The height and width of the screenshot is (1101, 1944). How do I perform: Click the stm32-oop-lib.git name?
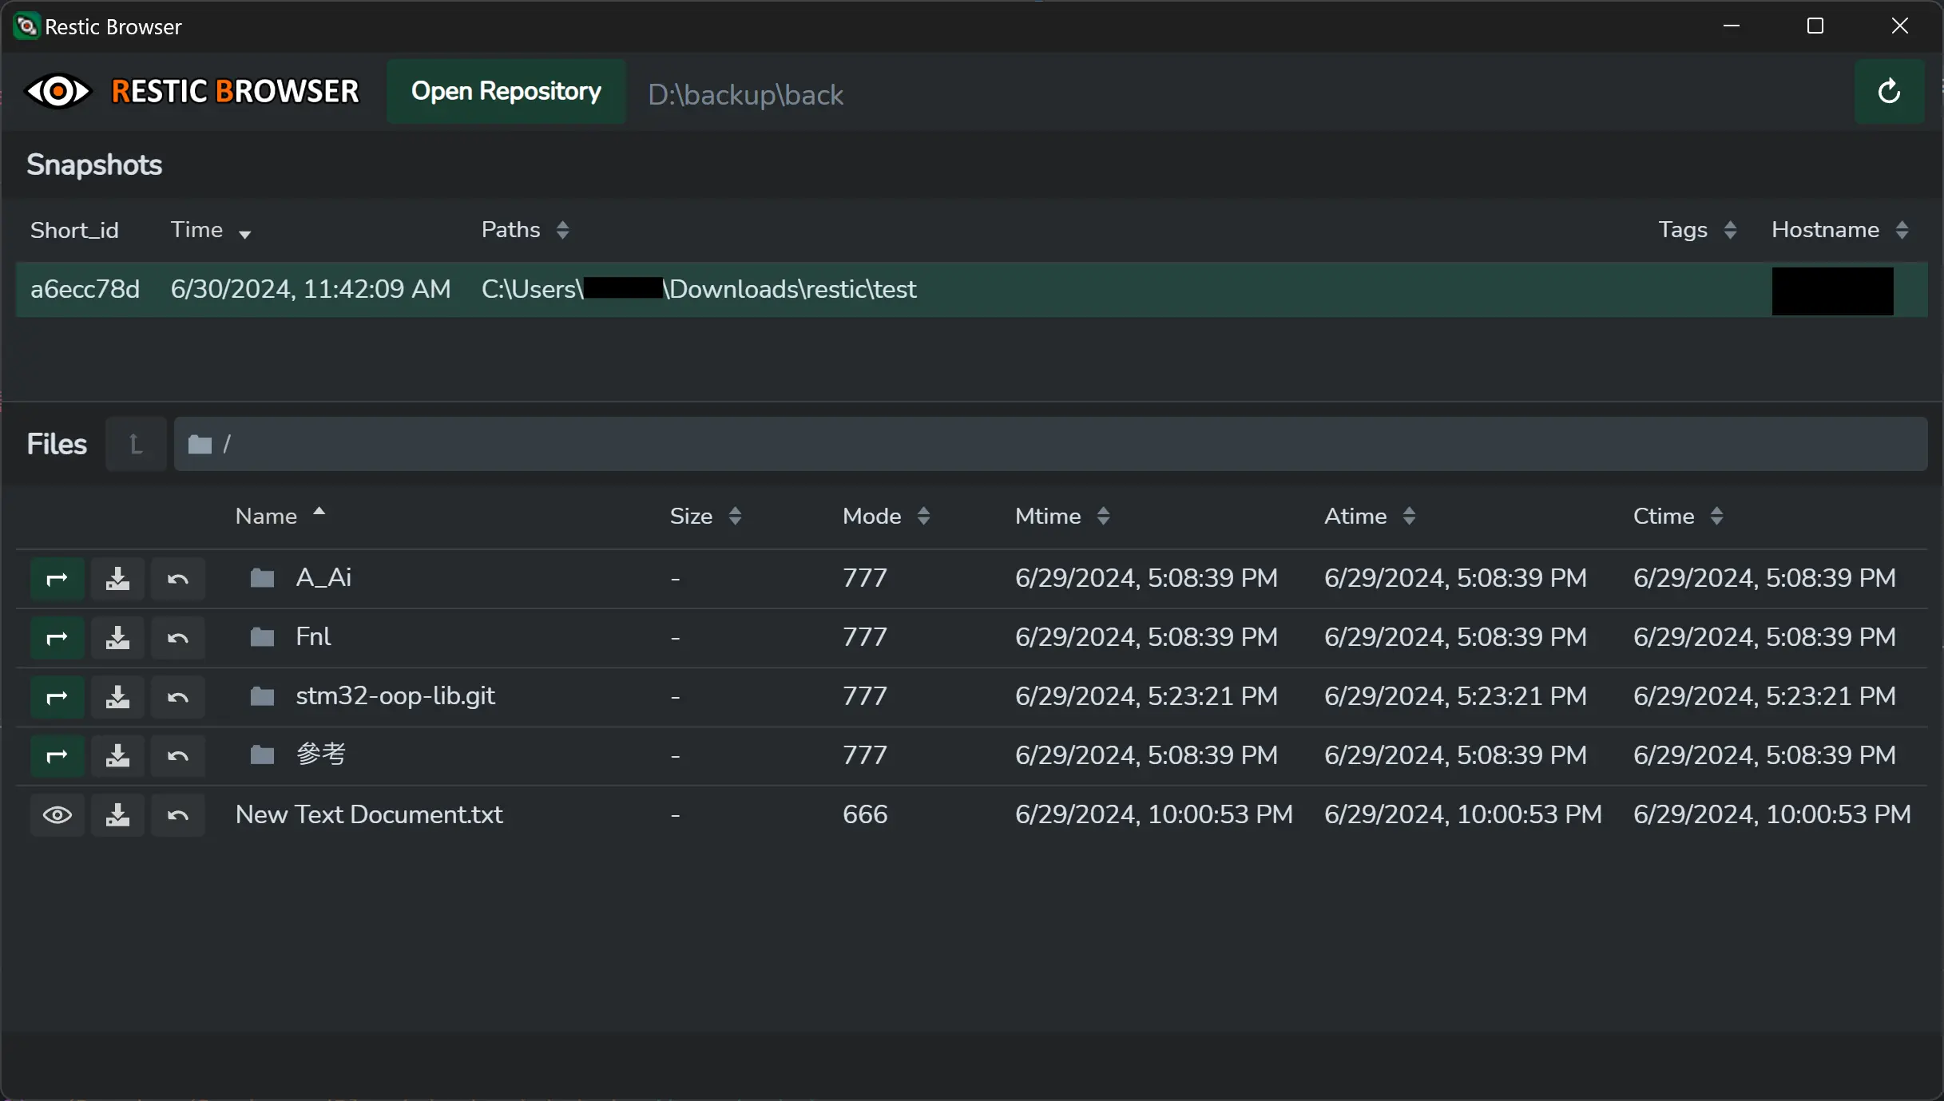(x=395, y=696)
